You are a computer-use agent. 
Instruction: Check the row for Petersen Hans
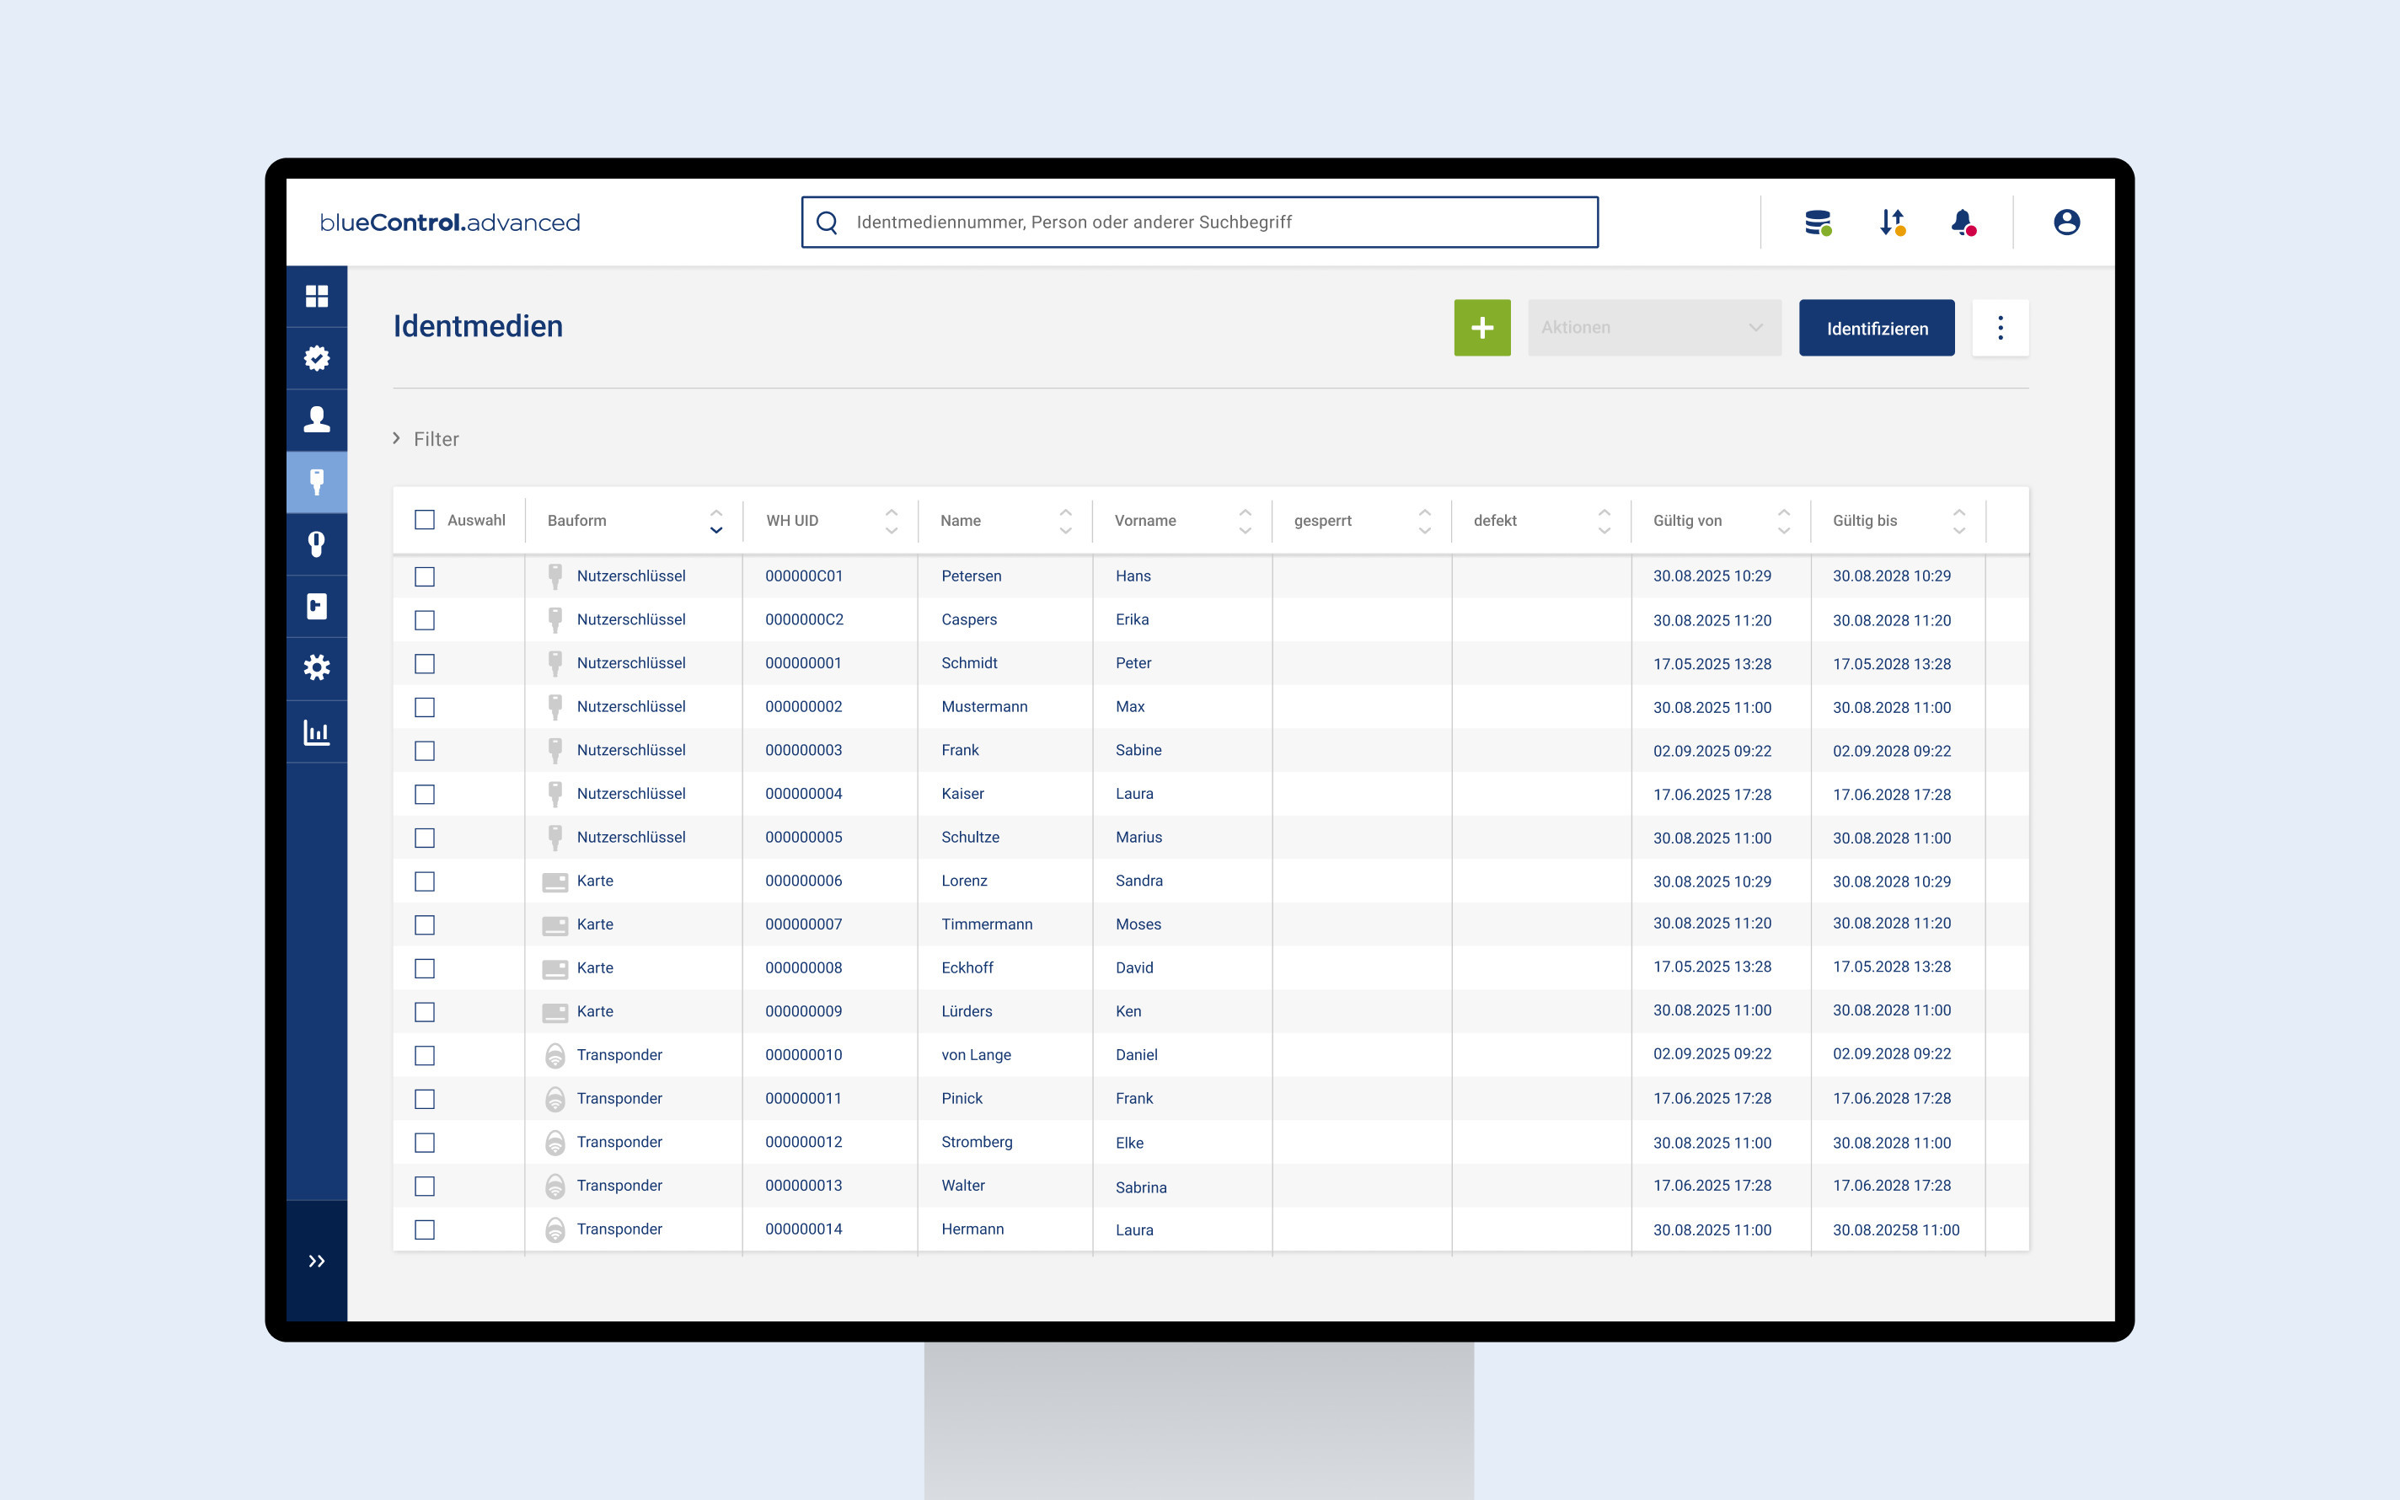click(x=425, y=576)
